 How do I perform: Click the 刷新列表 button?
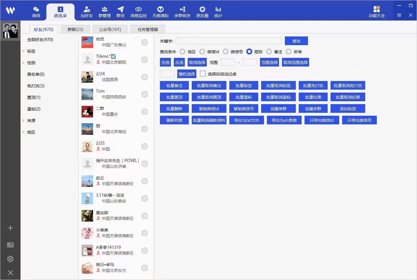(174, 120)
